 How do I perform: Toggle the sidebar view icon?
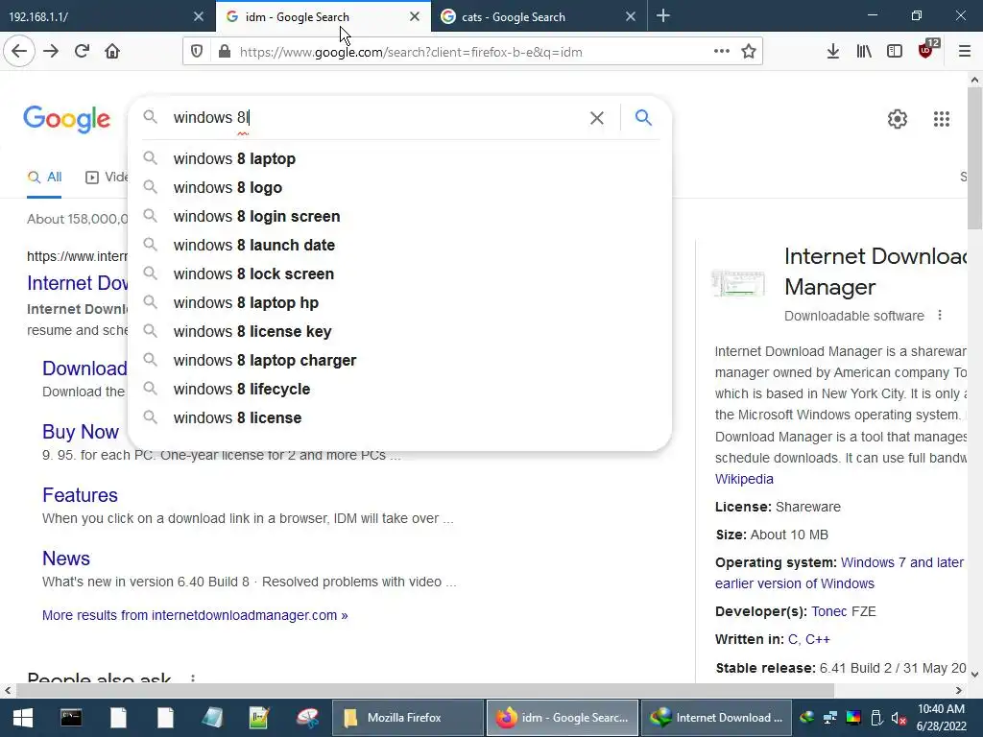pyautogui.click(x=895, y=52)
